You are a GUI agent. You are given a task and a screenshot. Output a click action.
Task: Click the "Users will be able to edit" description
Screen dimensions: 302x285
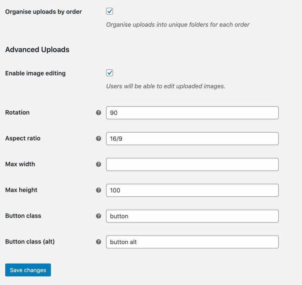coord(165,86)
